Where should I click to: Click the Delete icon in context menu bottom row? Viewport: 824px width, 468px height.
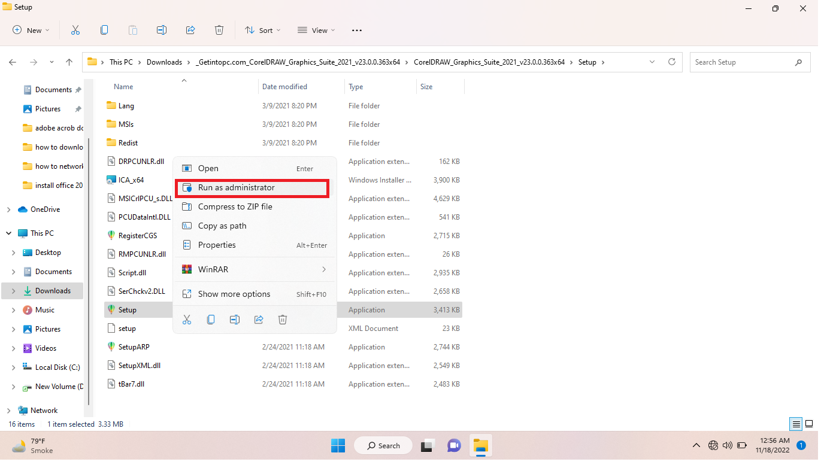tap(283, 320)
